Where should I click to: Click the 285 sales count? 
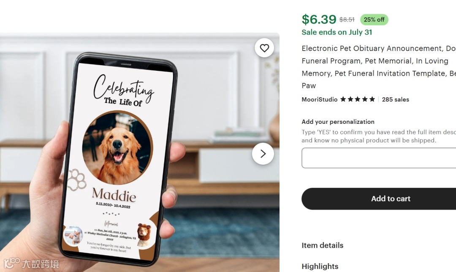tap(395, 99)
